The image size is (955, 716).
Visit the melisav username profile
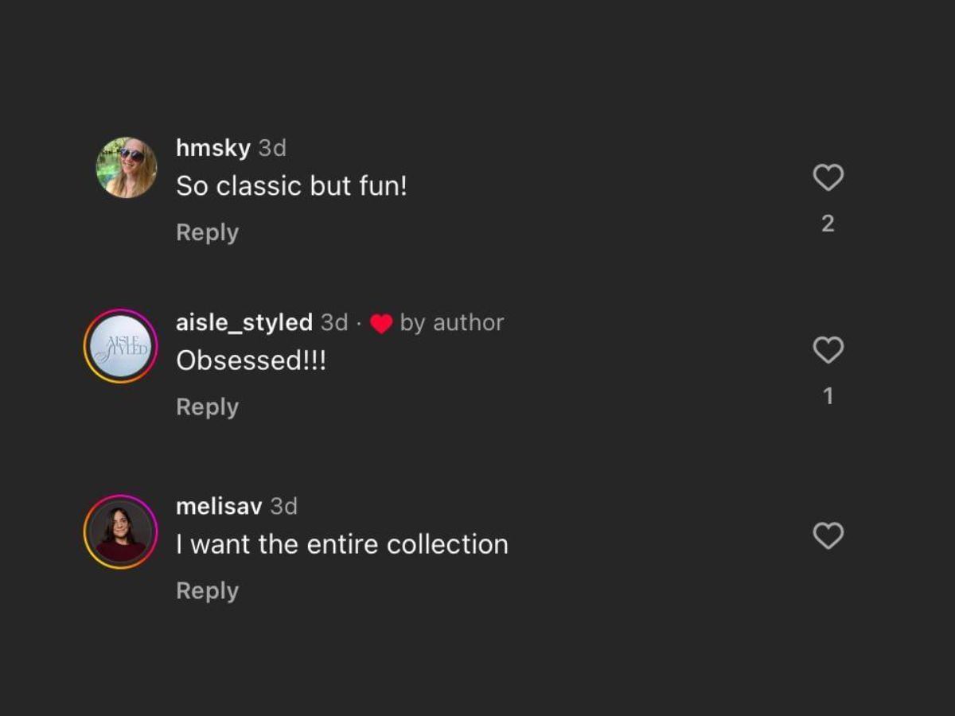point(219,506)
